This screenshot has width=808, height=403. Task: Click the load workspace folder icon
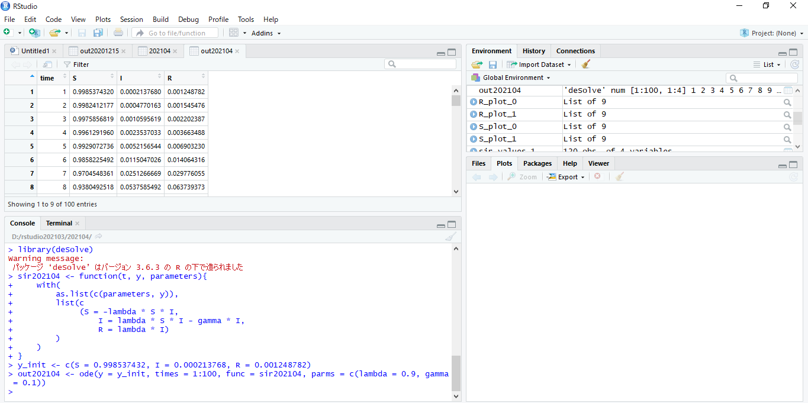tap(477, 65)
